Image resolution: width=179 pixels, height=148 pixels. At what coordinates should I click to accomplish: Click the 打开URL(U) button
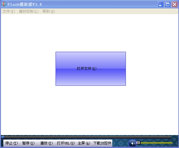[66, 143]
